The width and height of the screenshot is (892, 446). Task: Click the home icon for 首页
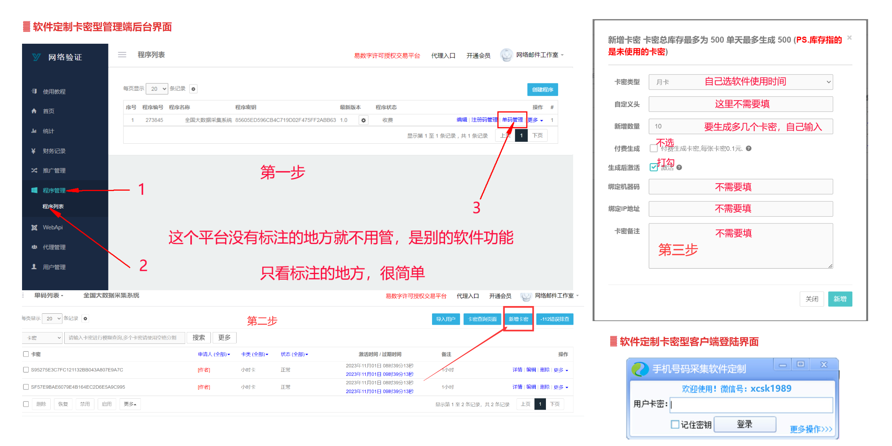point(34,111)
